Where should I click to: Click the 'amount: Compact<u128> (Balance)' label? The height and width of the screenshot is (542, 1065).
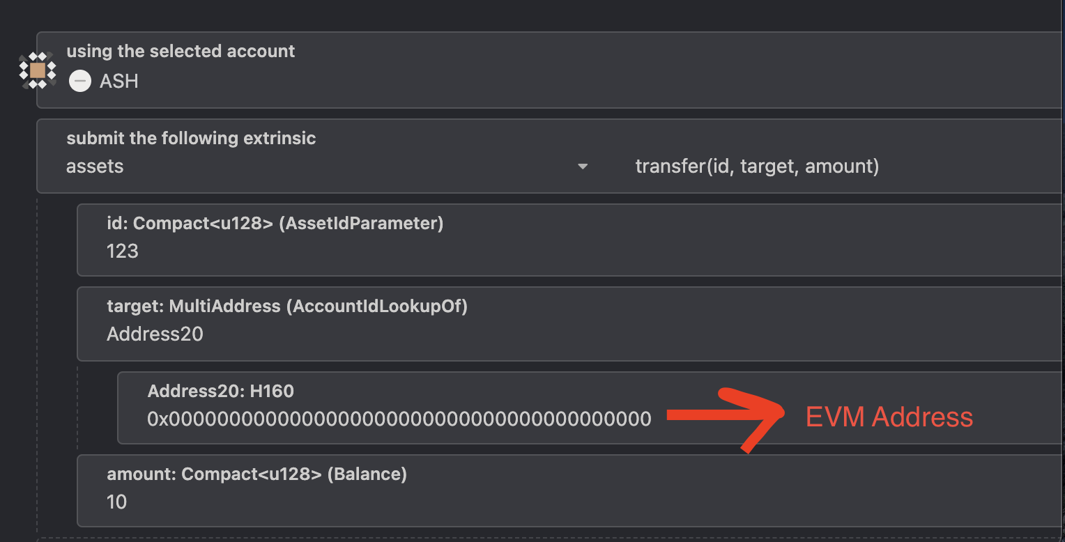click(256, 474)
